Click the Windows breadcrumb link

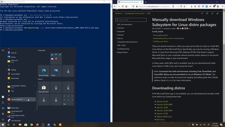(x=119, y=13)
